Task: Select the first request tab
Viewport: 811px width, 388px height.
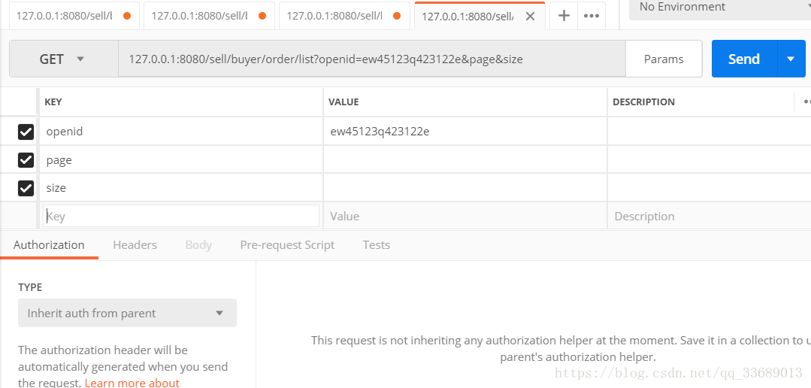Action: point(73,16)
